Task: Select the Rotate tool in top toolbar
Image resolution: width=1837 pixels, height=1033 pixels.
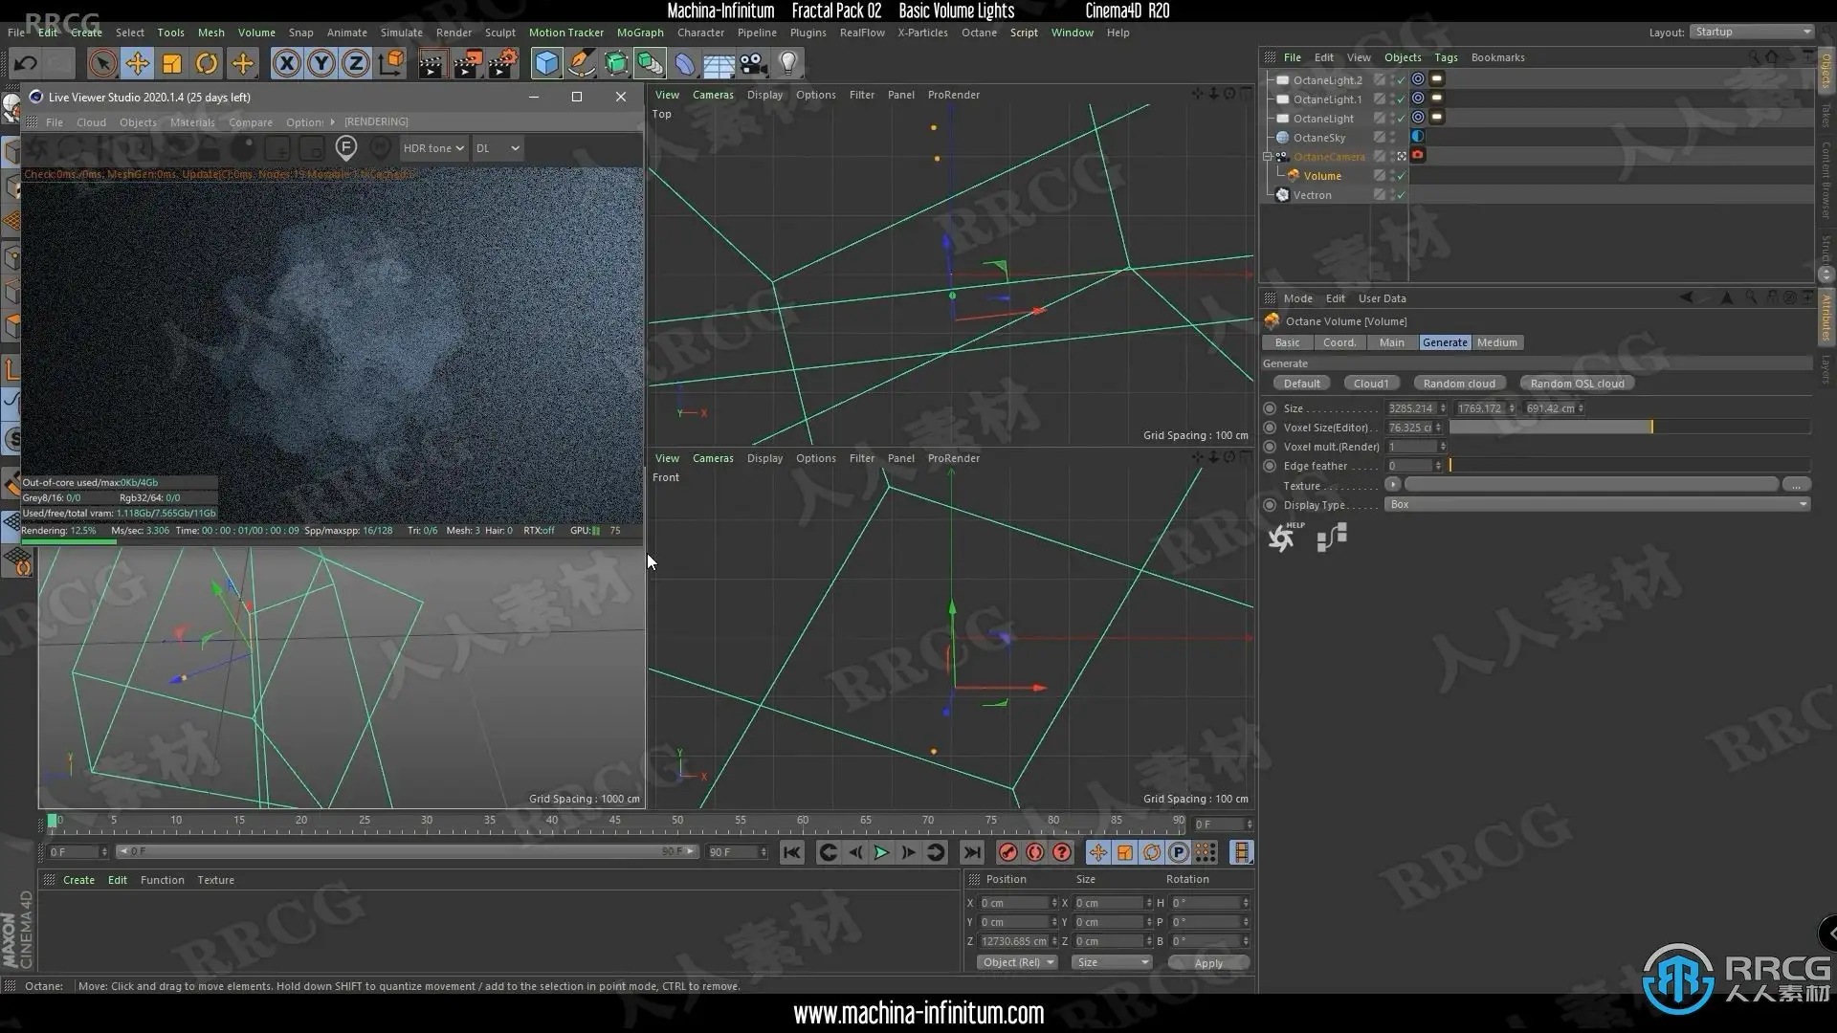Action: 207,64
